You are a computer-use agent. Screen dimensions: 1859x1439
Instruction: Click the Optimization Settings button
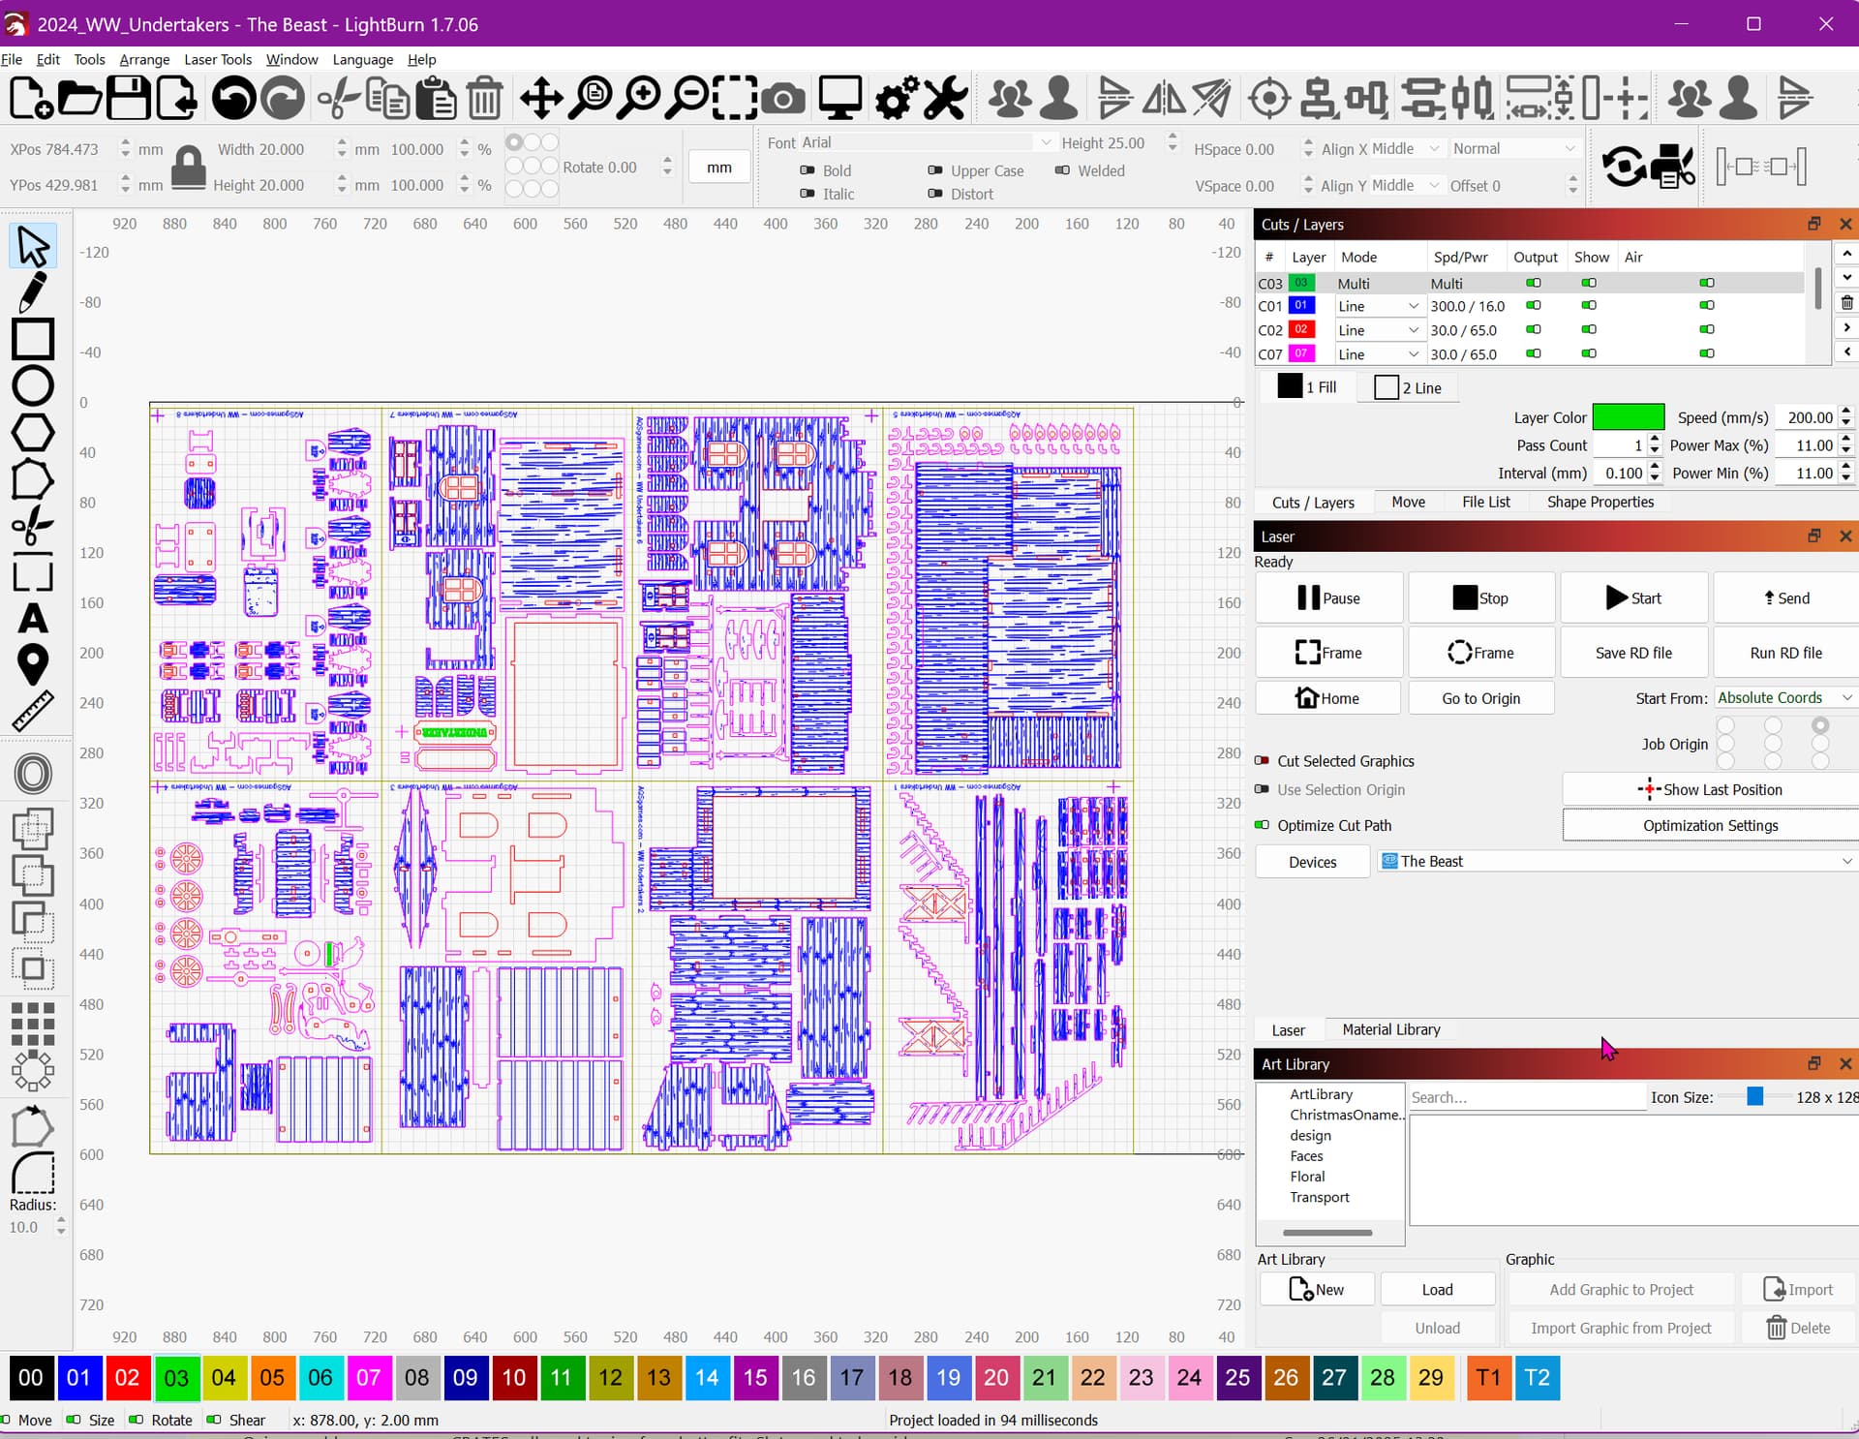pos(1710,825)
